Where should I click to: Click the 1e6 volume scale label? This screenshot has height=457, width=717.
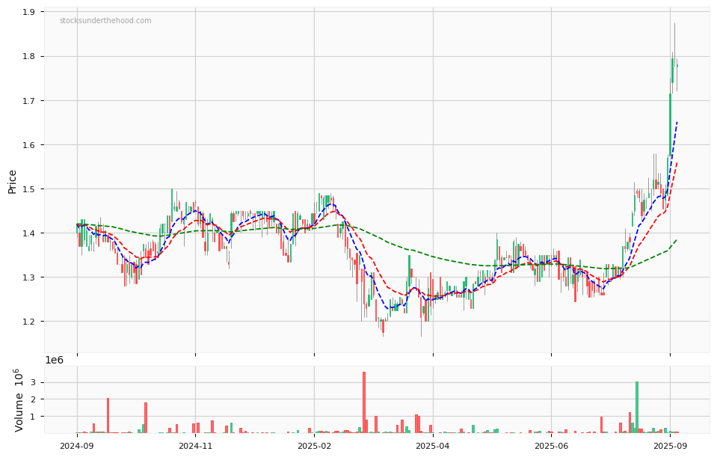click(x=54, y=360)
